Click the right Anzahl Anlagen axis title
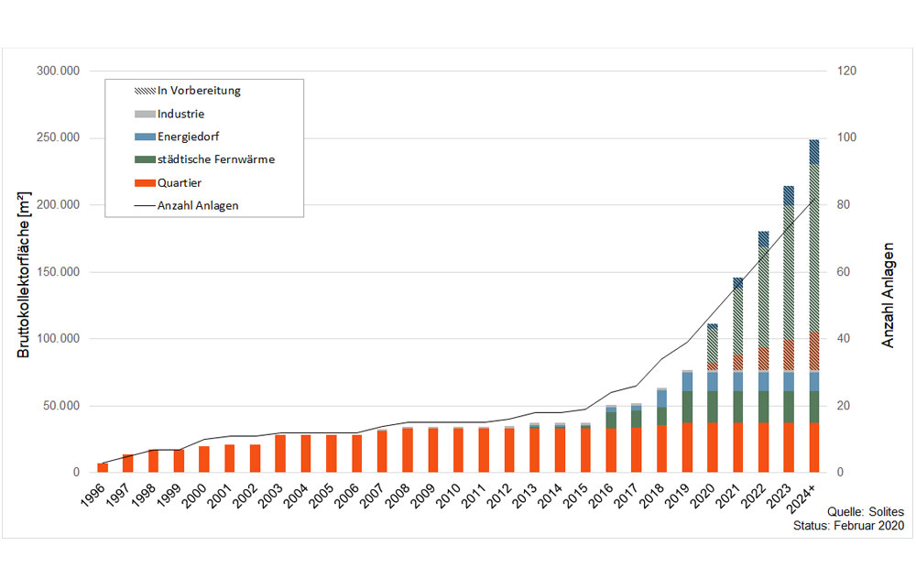 pos(888,295)
